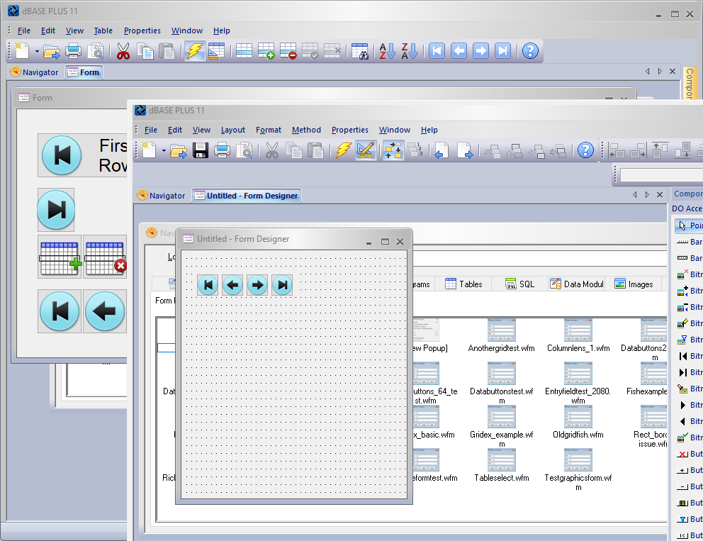The height and width of the screenshot is (541, 703).
Task: Open the Layout menu in the front window
Action: [232, 130]
